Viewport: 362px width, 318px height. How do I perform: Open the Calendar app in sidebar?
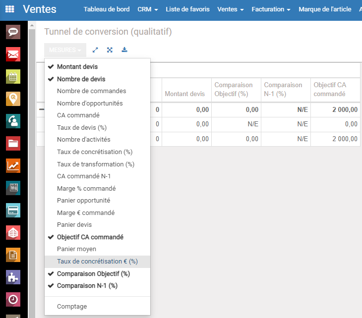(x=13, y=77)
